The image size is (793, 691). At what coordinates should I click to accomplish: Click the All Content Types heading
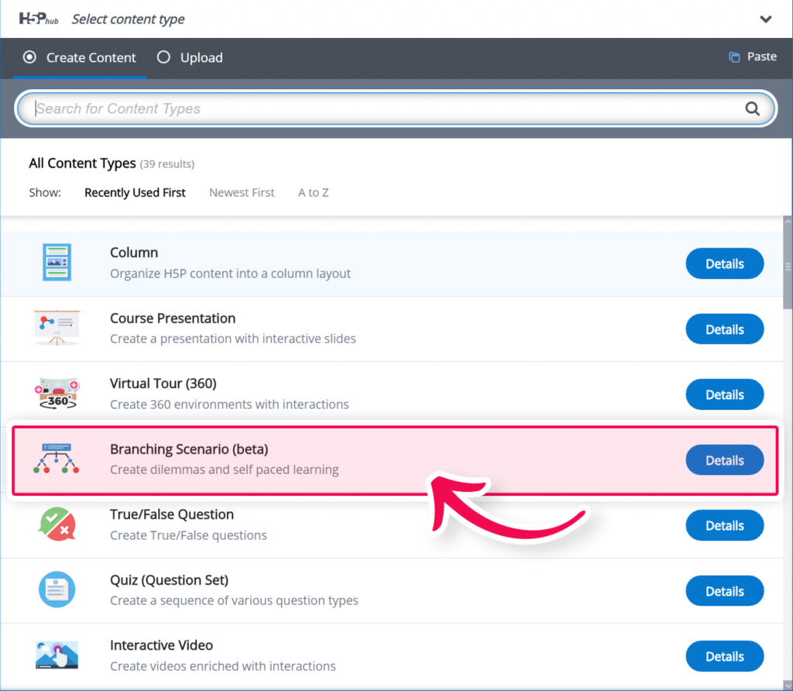(82, 163)
